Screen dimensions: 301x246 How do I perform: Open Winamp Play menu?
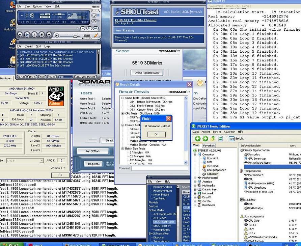pos(27,6)
